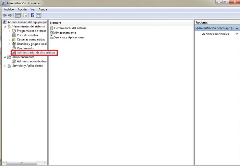Open the Ayuda menu
This screenshot has height=166, width=240.
43,10
